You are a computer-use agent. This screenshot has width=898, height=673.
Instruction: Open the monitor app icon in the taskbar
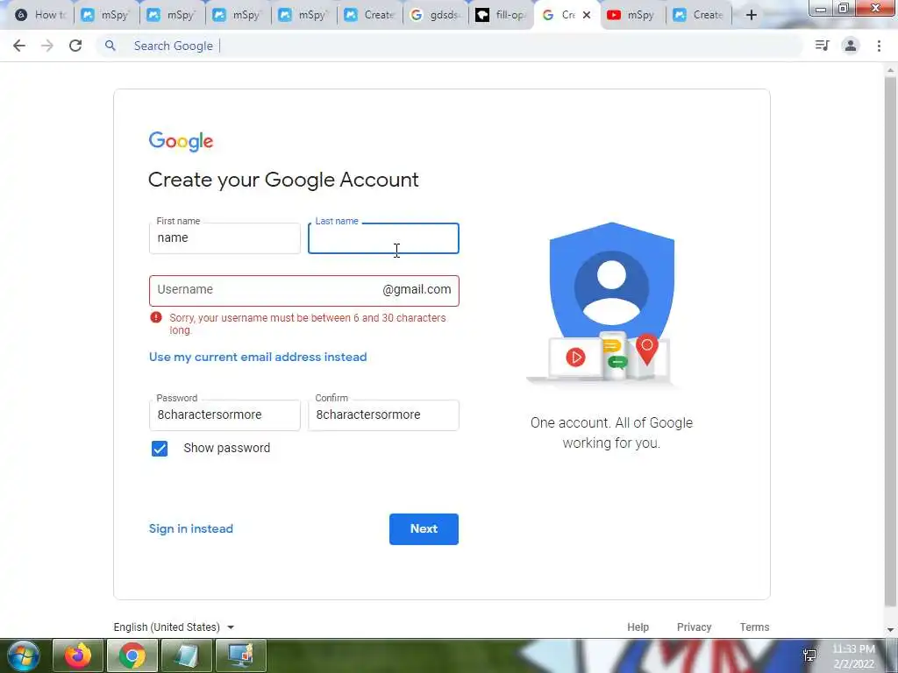pyautogui.click(x=241, y=655)
